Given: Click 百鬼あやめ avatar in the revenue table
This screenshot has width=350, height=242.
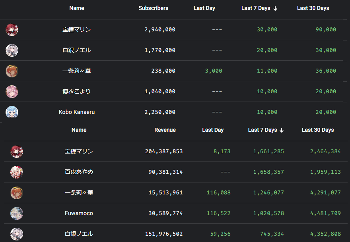Looking at the screenshot, I should pyautogui.click(x=17, y=172).
